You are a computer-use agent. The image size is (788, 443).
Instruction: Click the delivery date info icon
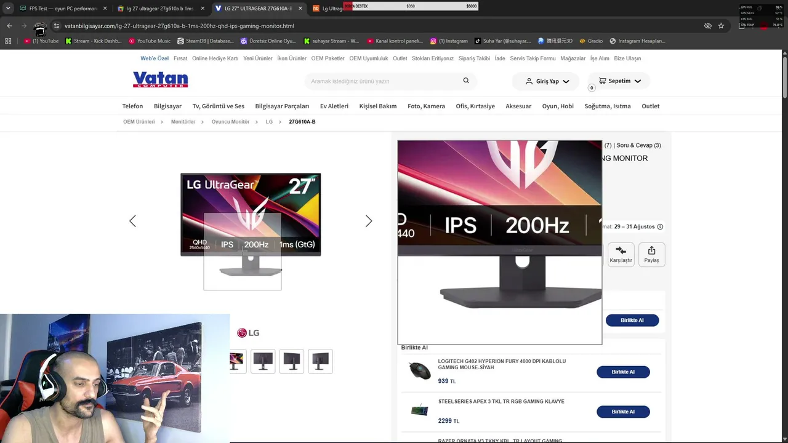pos(660,226)
